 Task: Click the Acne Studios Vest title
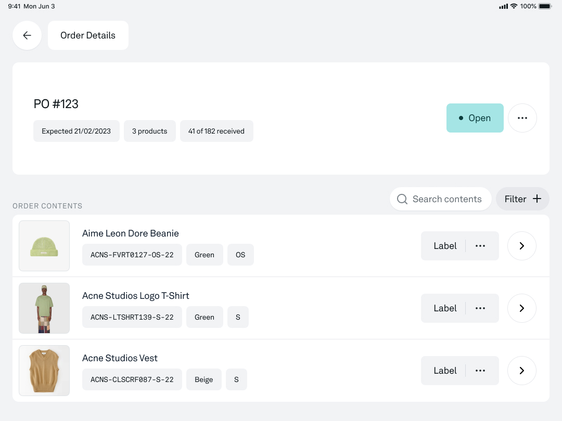[120, 358]
